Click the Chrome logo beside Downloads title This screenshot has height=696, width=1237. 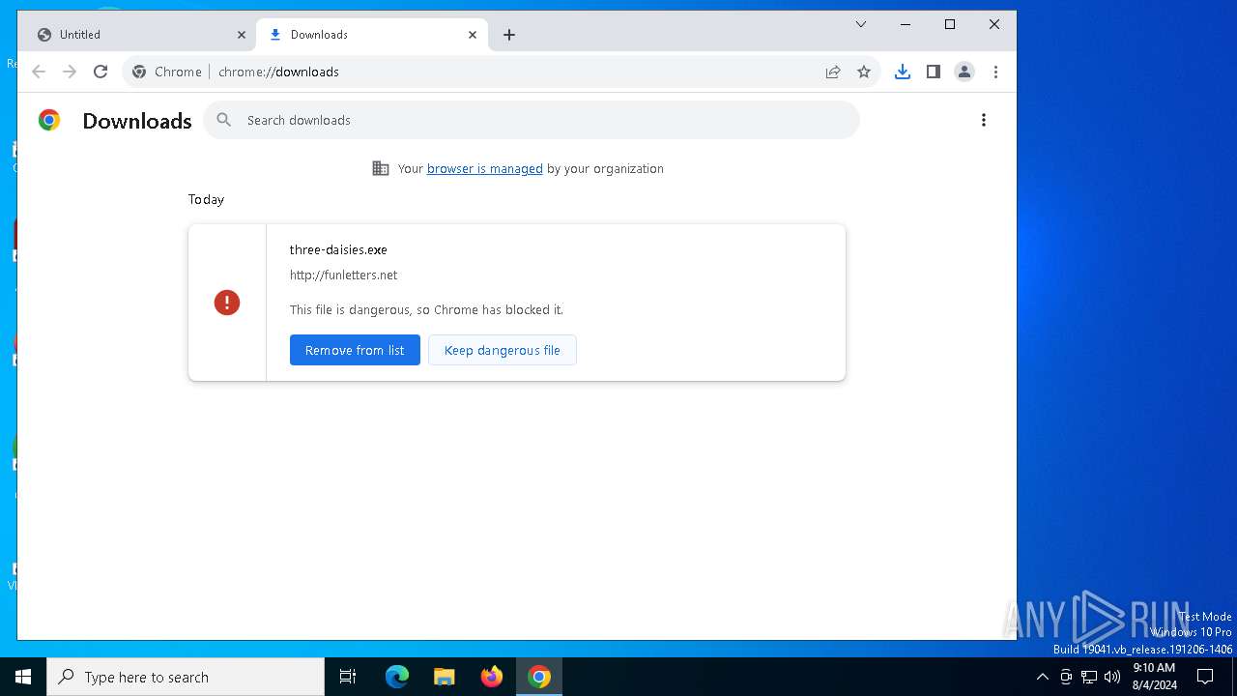click(49, 120)
